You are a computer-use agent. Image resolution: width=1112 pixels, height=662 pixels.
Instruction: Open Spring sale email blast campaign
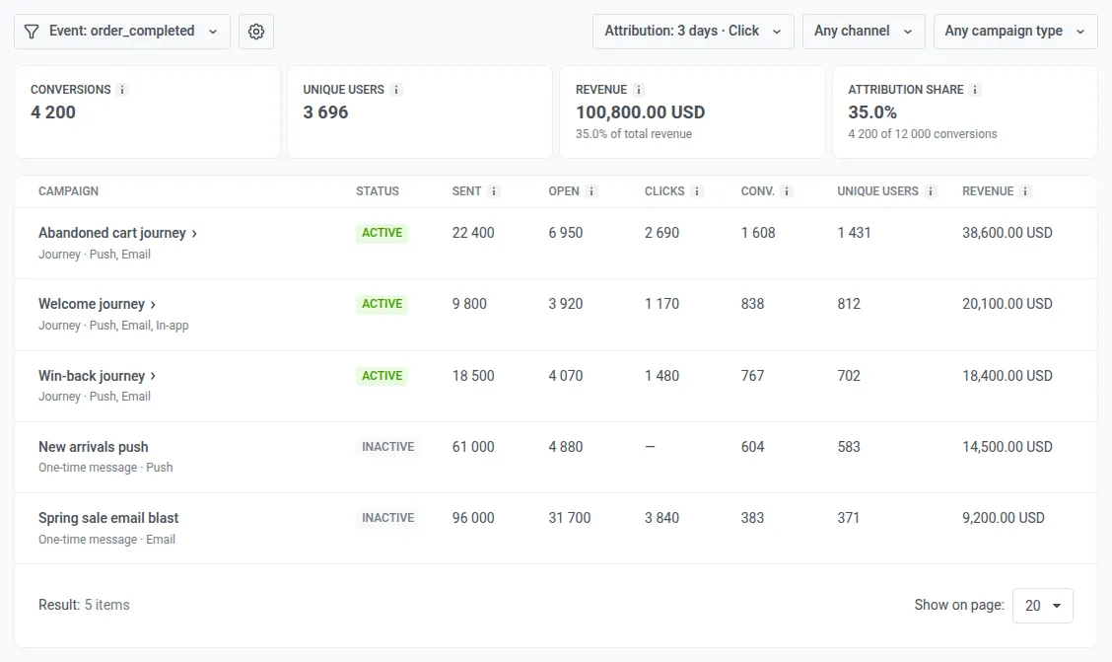click(x=108, y=517)
